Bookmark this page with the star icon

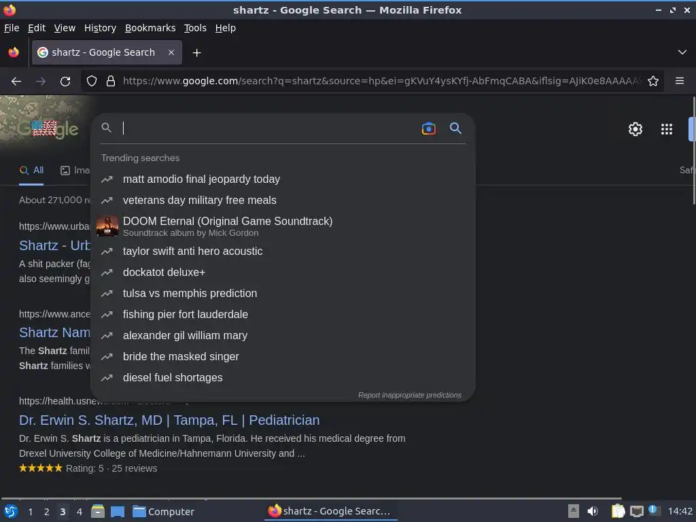[x=653, y=82]
